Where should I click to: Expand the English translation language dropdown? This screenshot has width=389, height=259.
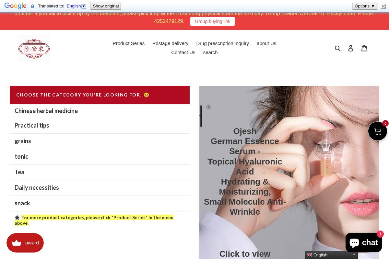(x=83, y=6)
